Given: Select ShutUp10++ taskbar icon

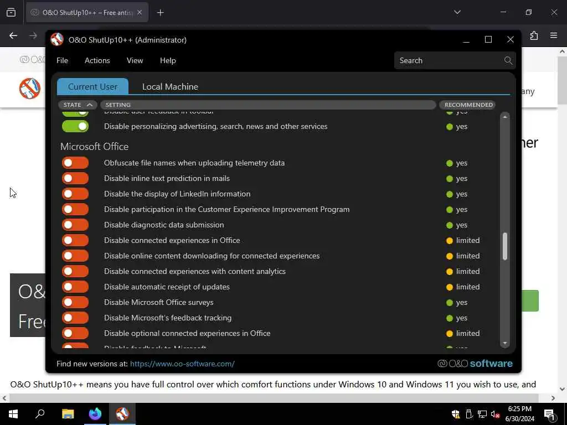Looking at the screenshot, I should coord(122,414).
